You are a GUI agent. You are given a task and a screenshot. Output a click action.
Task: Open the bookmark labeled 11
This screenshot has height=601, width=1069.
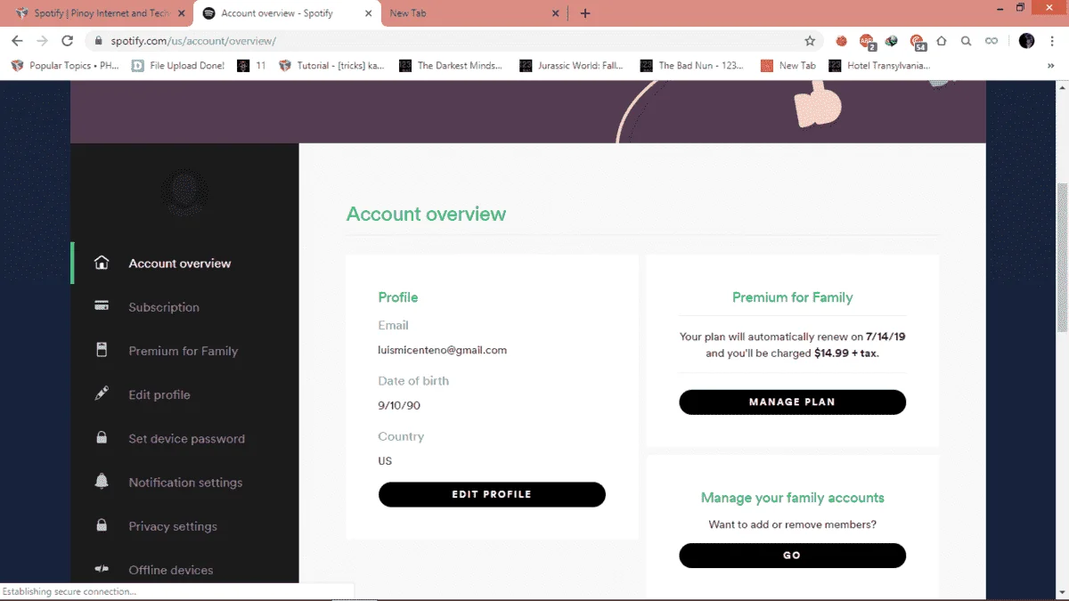click(251, 66)
